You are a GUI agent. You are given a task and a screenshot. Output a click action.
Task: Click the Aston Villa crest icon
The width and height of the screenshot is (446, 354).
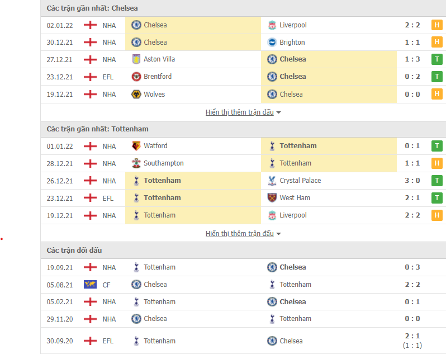(136, 59)
